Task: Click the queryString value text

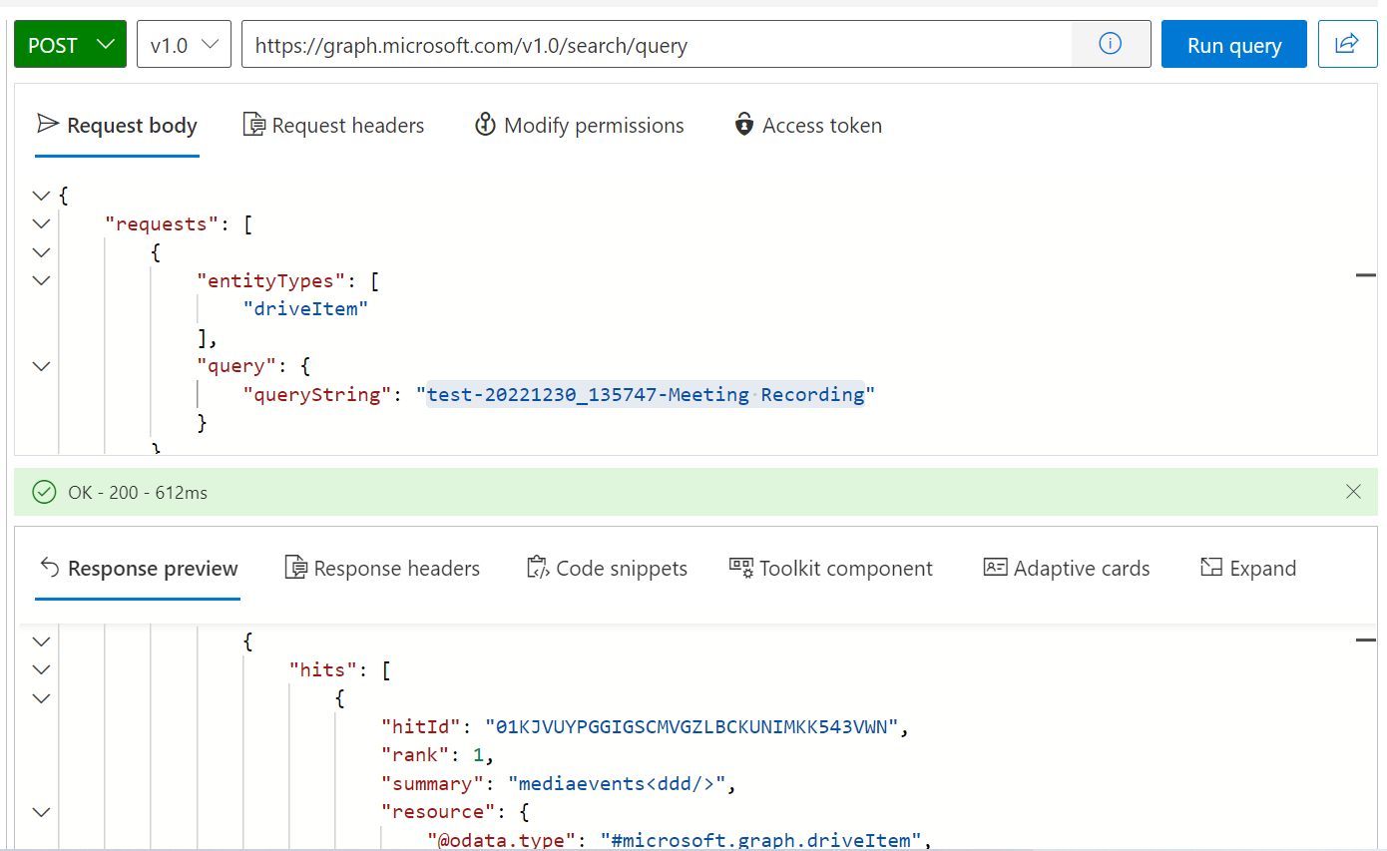Action: (646, 395)
